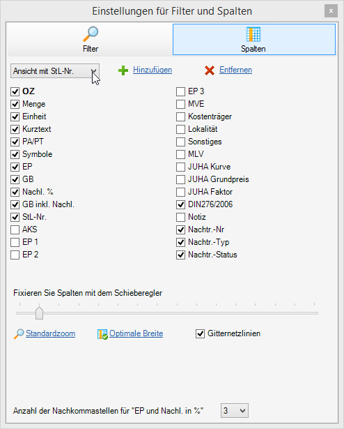Enable the EP 2 checkbox
The width and height of the screenshot is (344, 429).
click(15, 255)
